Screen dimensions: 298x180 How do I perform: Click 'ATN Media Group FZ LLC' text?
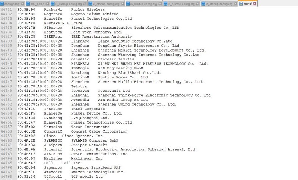pos(123,100)
